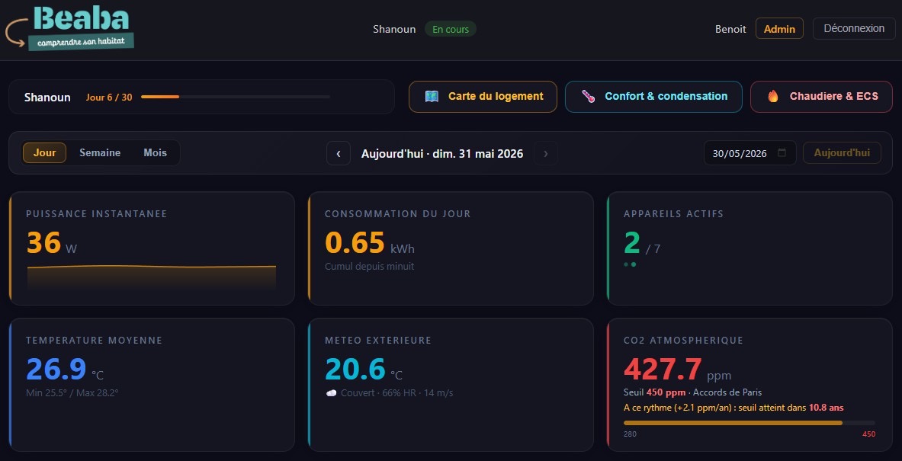Click Seuil 450 ppm · Accords de Paris
This screenshot has width=902, height=461.
[x=692, y=392]
